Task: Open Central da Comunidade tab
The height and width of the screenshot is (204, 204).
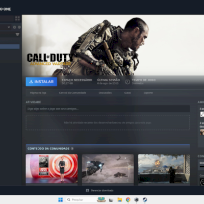Action: (72, 93)
